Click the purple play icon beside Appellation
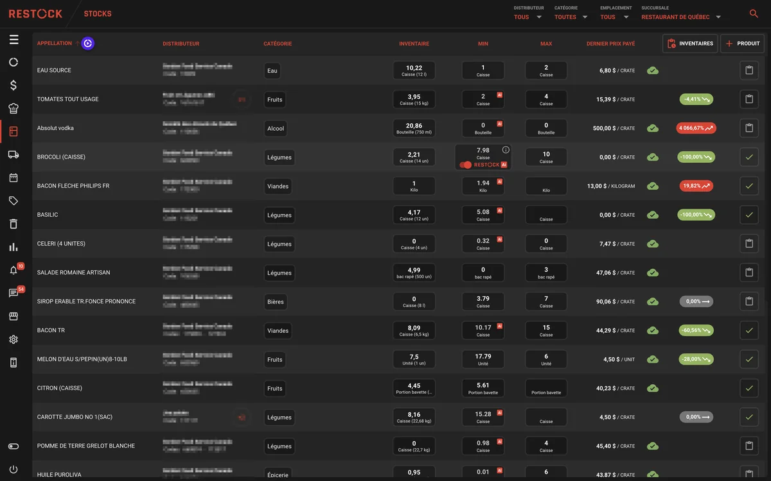The width and height of the screenshot is (771, 481). pos(88,44)
